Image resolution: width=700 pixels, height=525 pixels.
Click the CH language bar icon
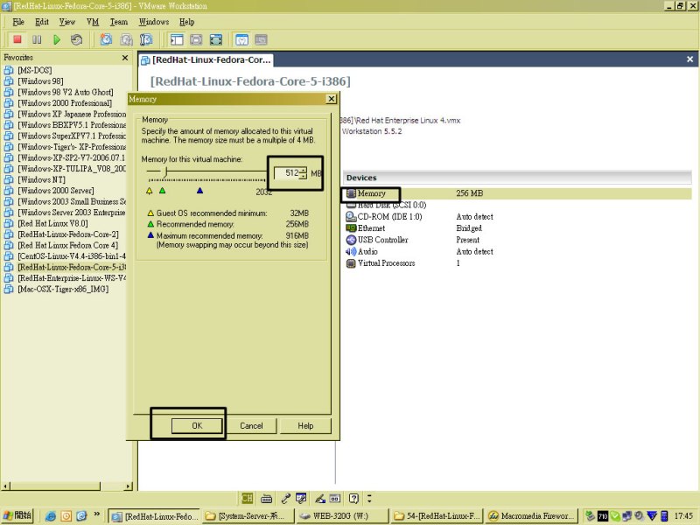pos(247,498)
